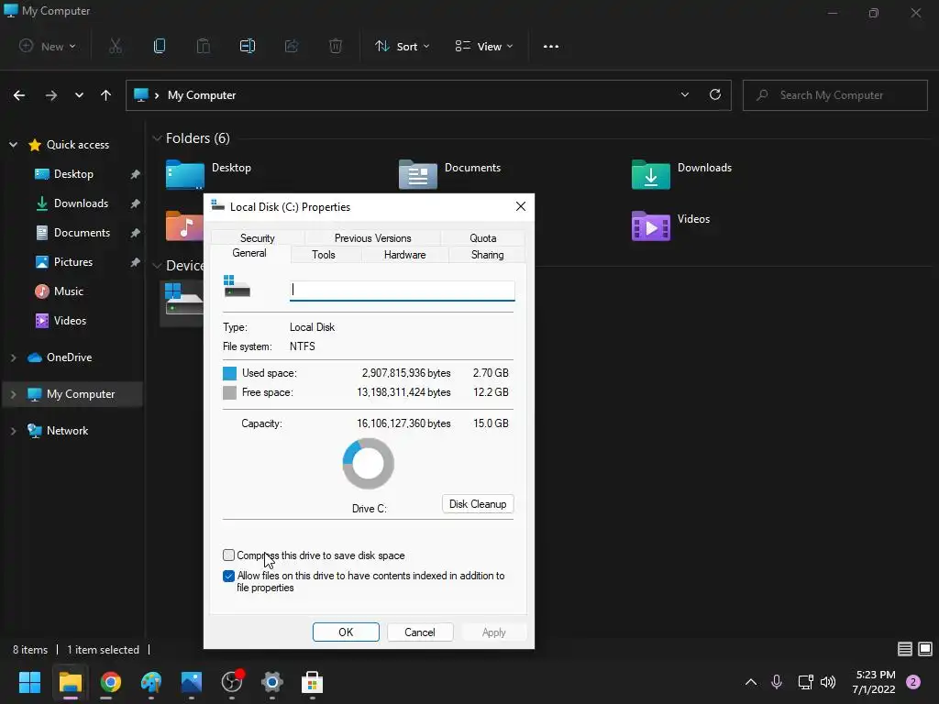Image resolution: width=939 pixels, height=704 pixels.
Task: Switch to the Tools tab
Action: tap(324, 255)
